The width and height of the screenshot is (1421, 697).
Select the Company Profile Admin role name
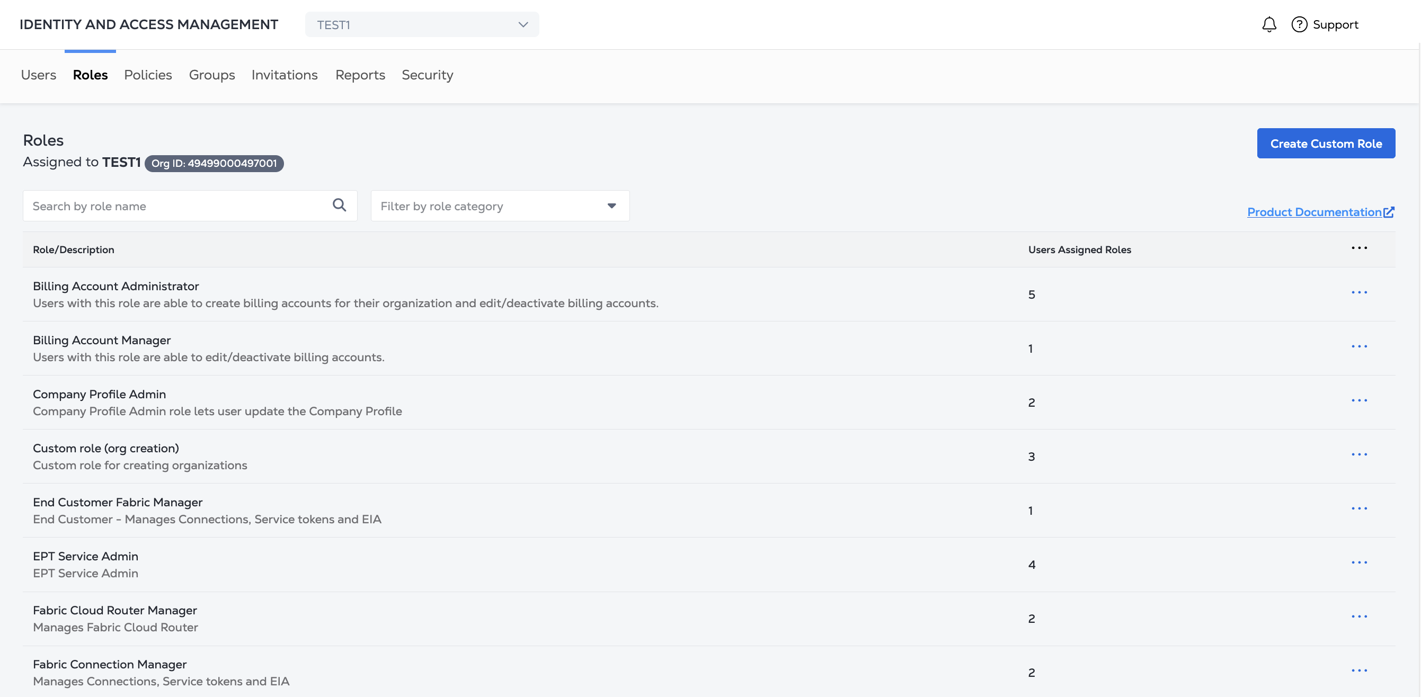pos(99,394)
